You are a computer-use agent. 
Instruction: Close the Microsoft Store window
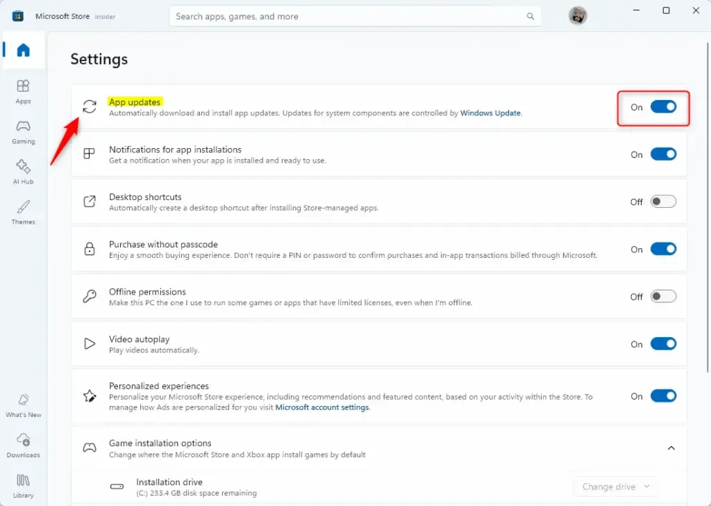696,10
